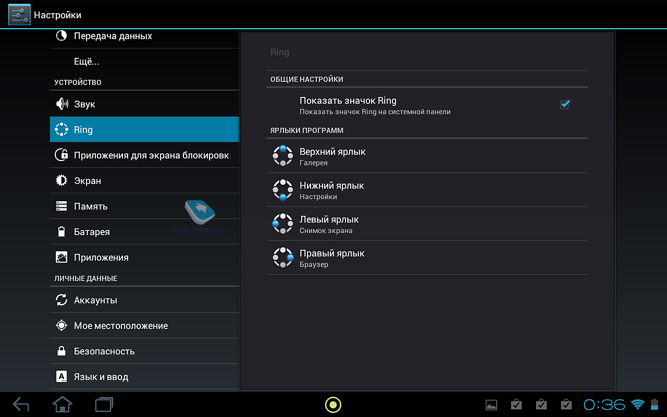Tap the brightness icon next to Экран
Screen dimensions: 667x417
61,180
